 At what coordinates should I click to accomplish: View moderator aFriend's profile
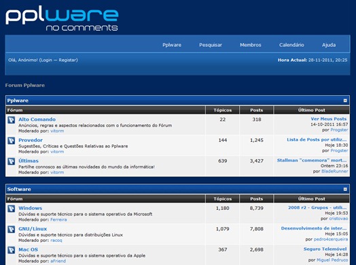[58, 261]
